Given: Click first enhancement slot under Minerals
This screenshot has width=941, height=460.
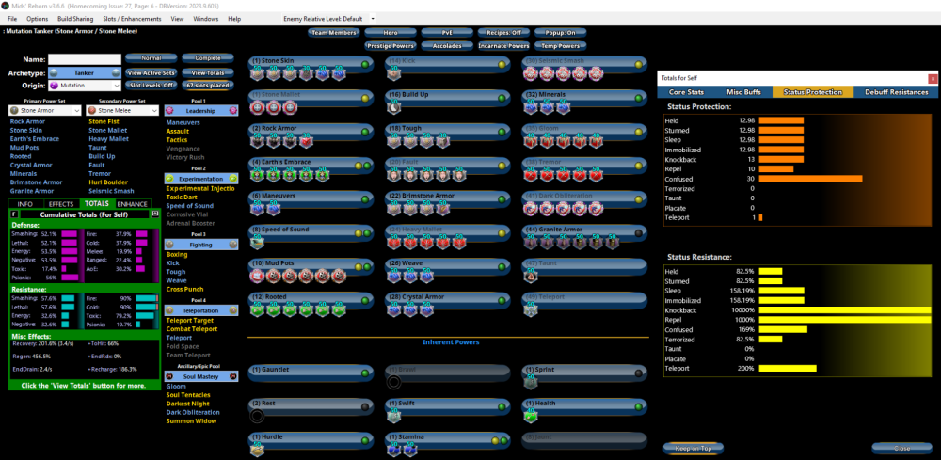Looking at the screenshot, I should [532, 107].
